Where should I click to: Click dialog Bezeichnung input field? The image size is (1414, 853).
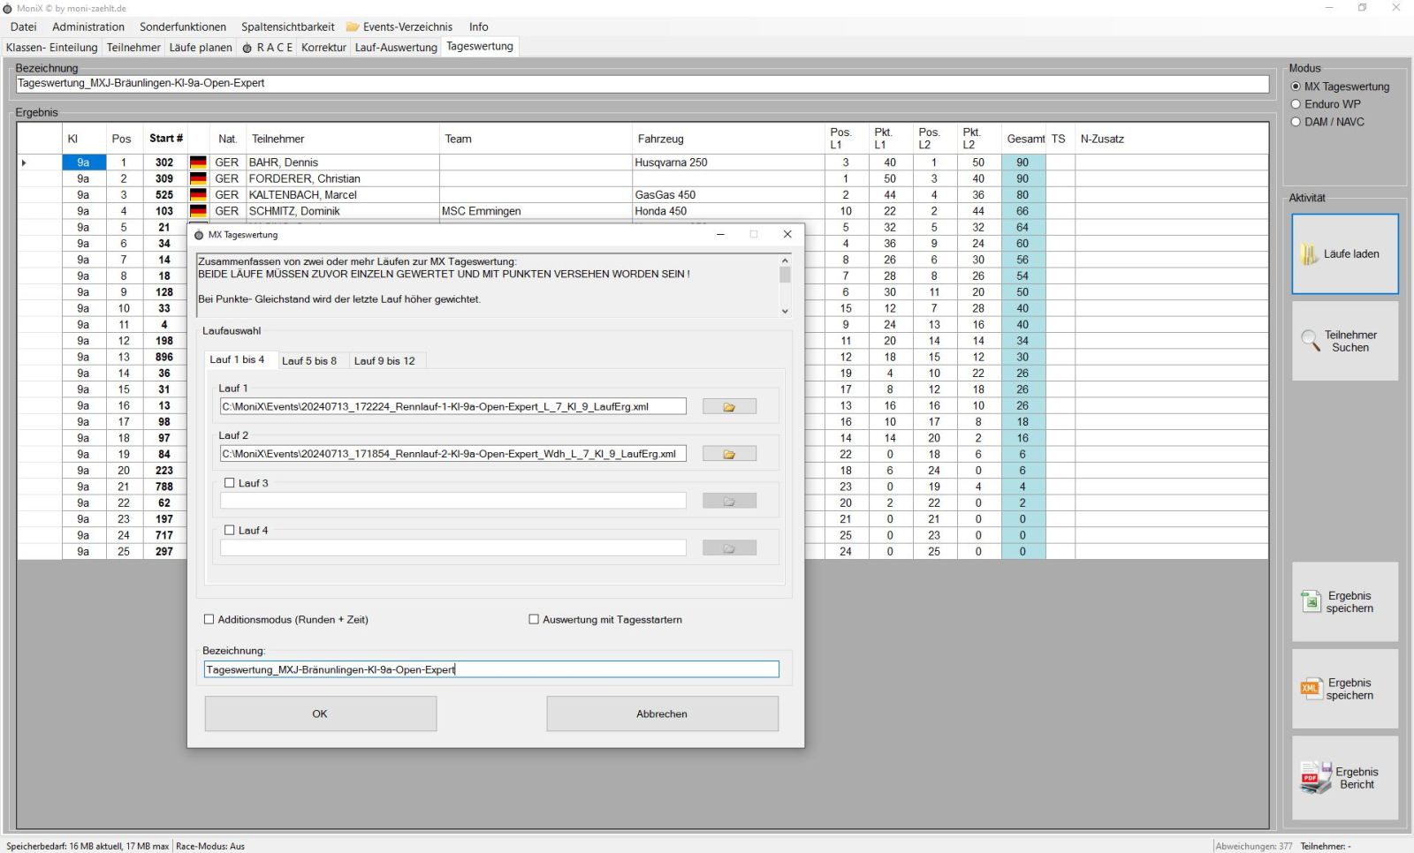(491, 670)
